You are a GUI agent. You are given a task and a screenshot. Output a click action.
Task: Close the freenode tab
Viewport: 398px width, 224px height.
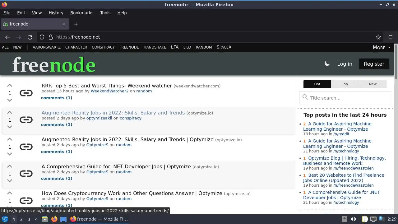64,24
